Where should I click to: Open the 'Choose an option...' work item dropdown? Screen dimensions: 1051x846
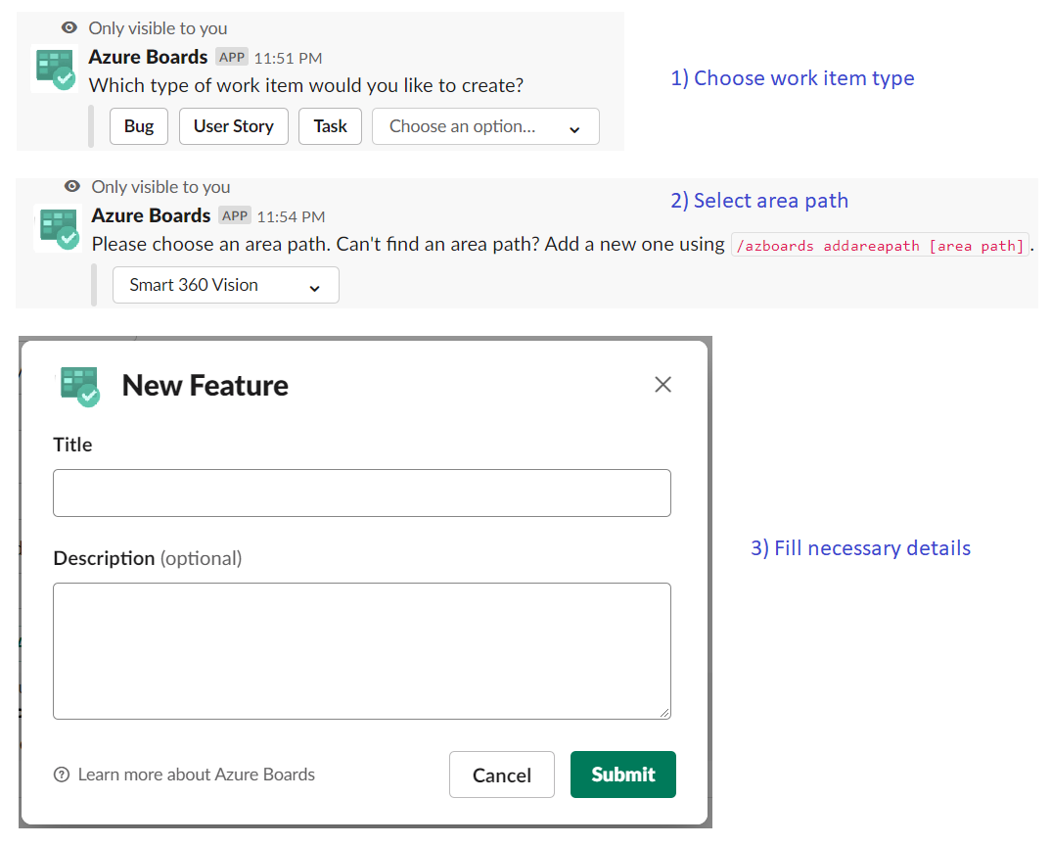[x=485, y=126]
